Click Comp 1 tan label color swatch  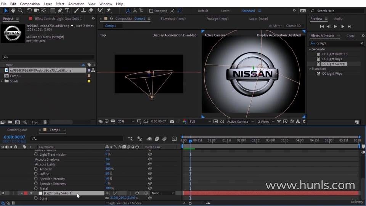point(89,76)
